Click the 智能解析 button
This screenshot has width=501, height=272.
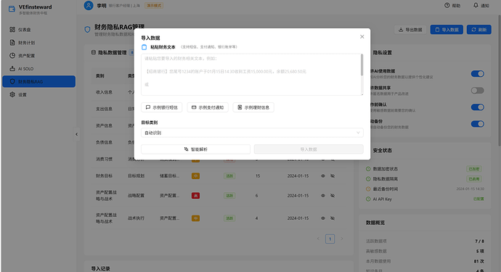[195, 149]
